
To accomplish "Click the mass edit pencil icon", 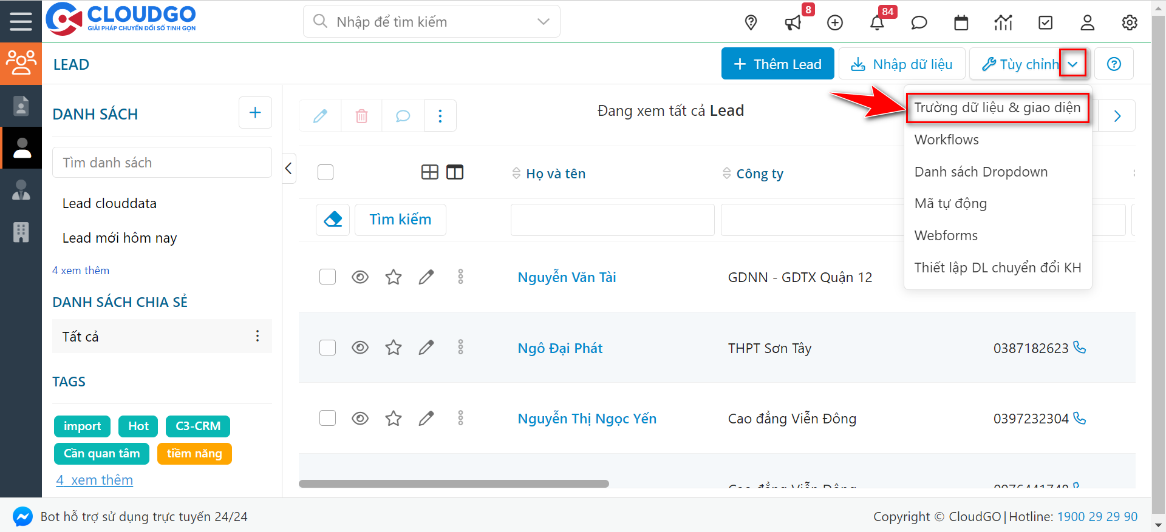I will pyautogui.click(x=320, y=115).
